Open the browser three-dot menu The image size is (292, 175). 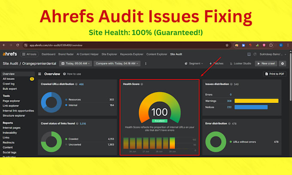pyautogui.click(x=288, y=45)
